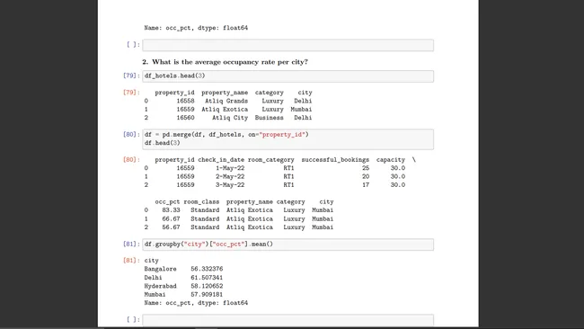Viewport: 584px width, 329px height.
Task: Click the empty code cell above question 2
Action: pyautogui.click(x=288, y=45)
